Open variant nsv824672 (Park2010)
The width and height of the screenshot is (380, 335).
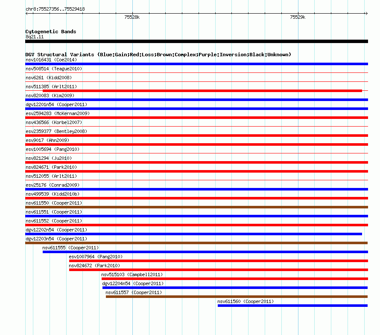94,266
